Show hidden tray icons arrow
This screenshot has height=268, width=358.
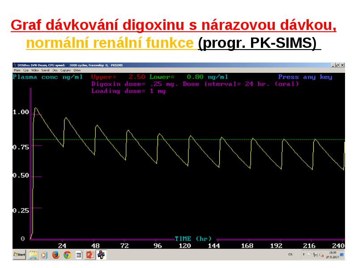click(303, 254)
